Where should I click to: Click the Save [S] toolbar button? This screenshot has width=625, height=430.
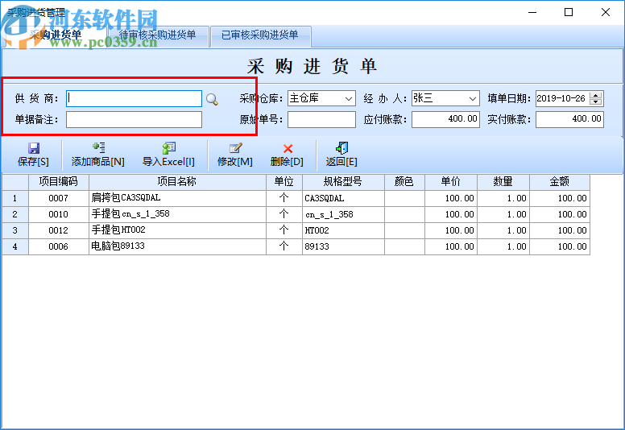(x=34, y=155)
